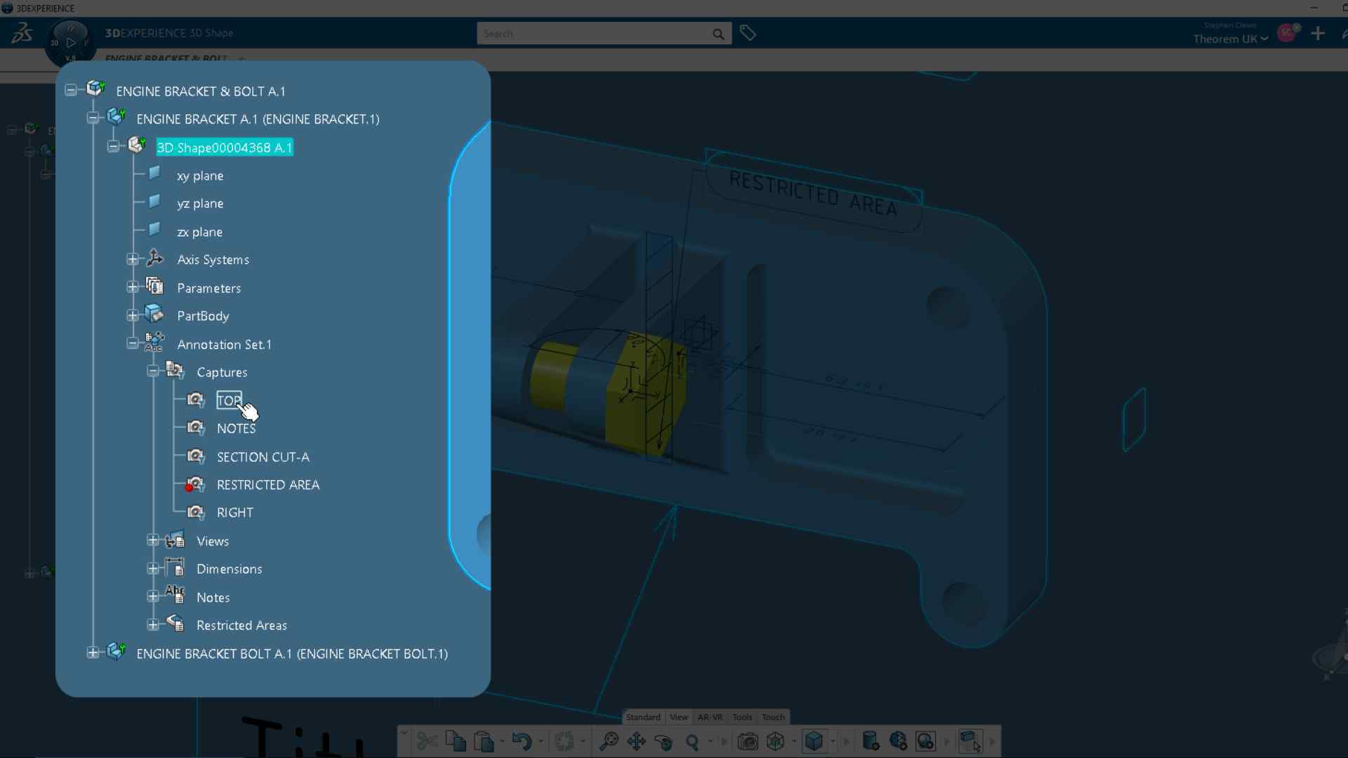Open the Theorem UK dropdown
The width and height of the screenshot is (1348, 758).
[x=1230, y=39]
